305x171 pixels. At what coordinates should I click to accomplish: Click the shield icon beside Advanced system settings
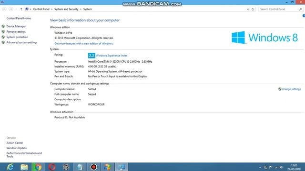click(x=3, y=42)
